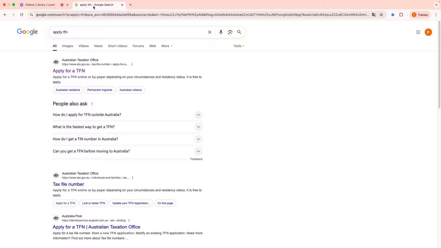This screenshot has height=248, width=441.
Task: Open the Google account avatar
Action: [428, 32]
